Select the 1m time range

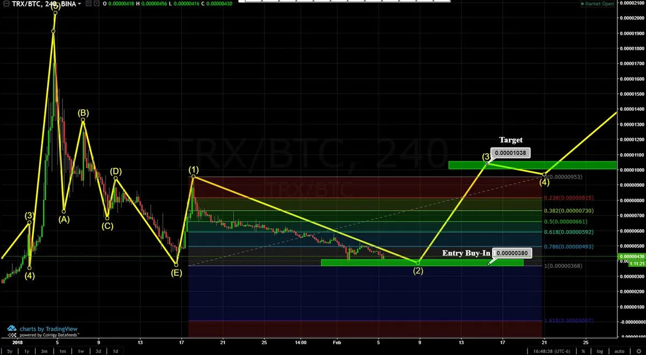coord(62,351)
